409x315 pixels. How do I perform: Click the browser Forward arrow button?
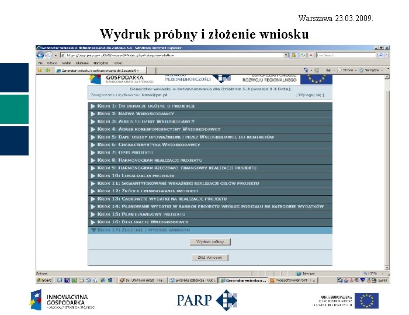tap(48, 55)
